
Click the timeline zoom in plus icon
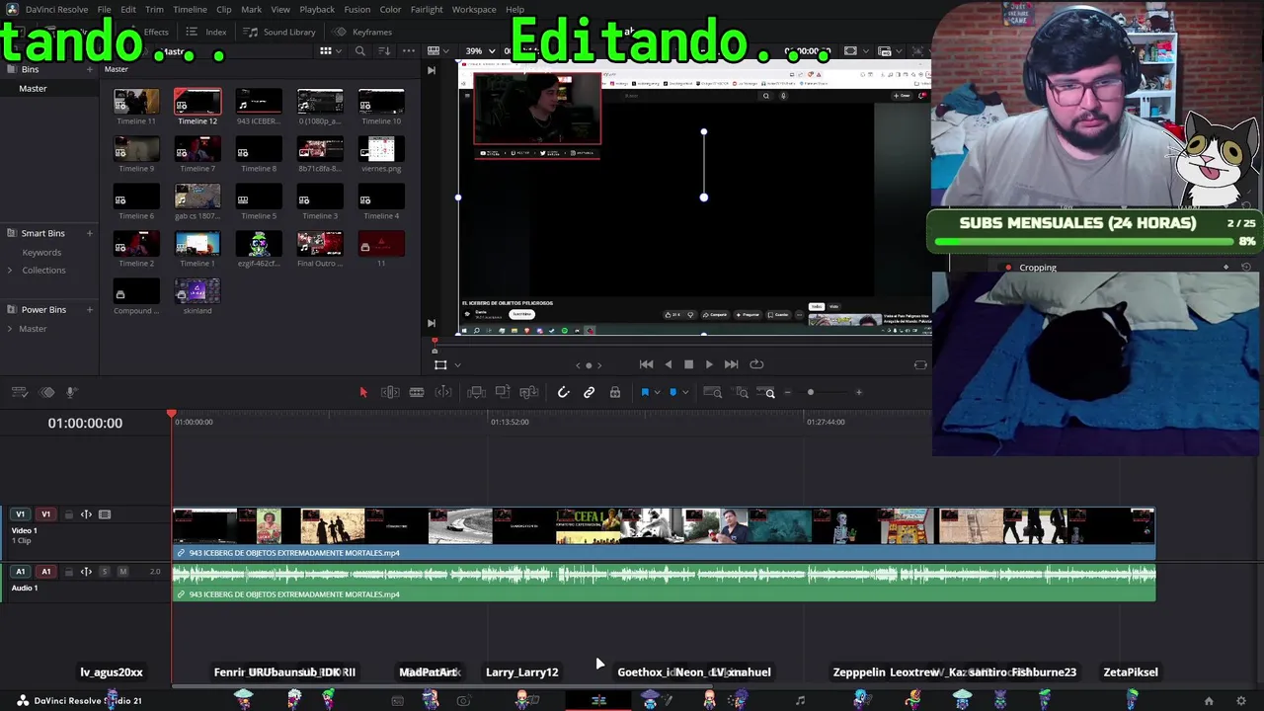(858, 392)
